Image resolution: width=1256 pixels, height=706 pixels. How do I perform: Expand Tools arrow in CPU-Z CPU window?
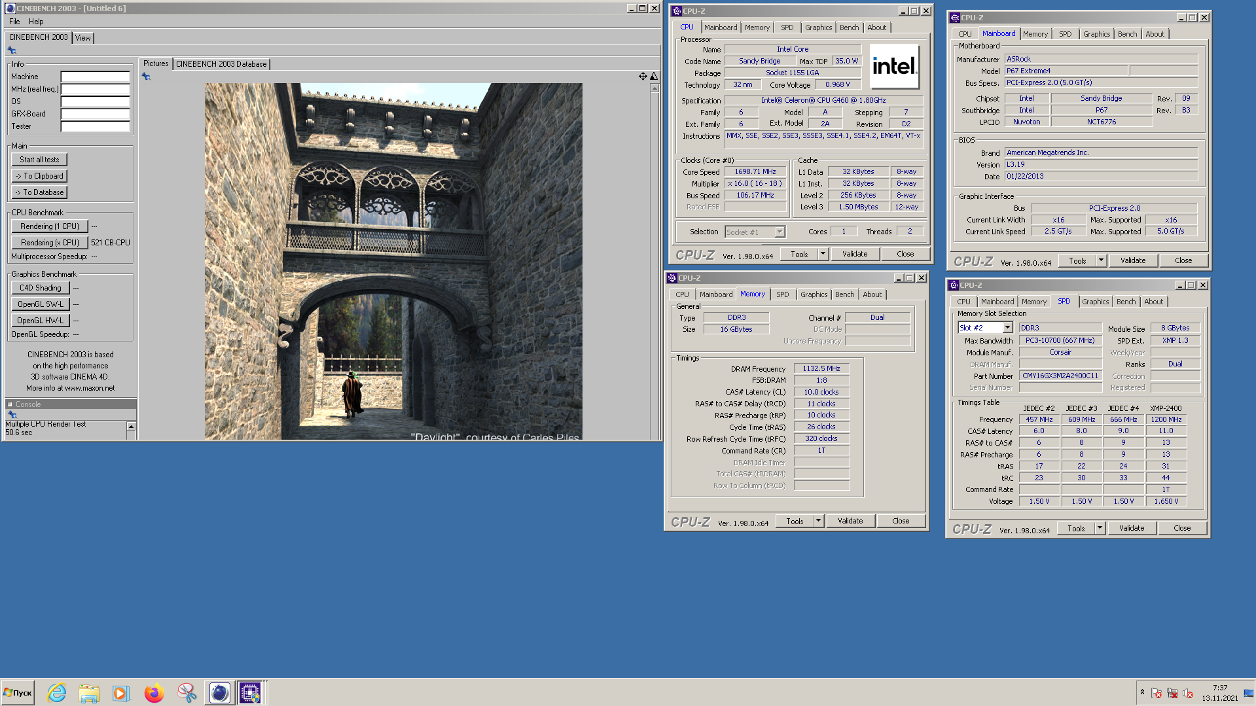point(823,254)
